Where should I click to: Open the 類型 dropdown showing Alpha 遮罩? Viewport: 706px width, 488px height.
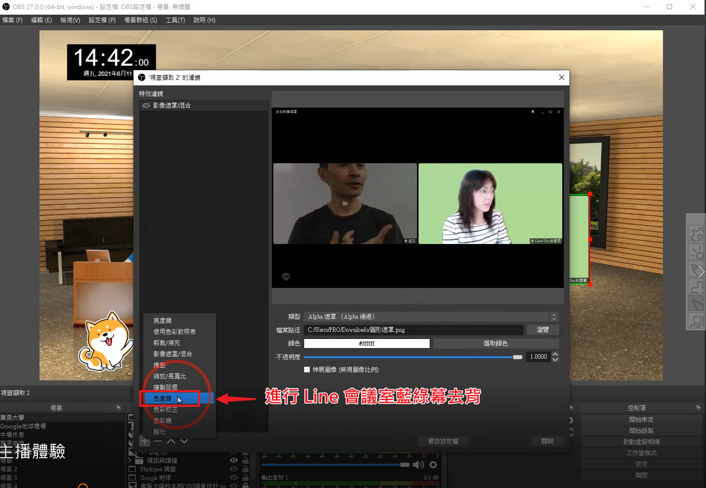(553, 316)
